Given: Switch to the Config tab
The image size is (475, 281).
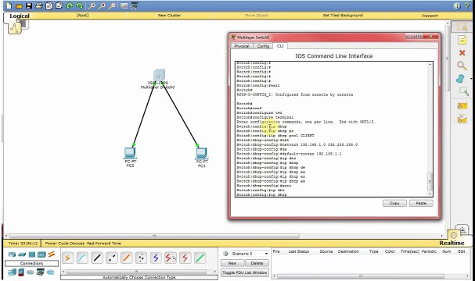Looking at the screenshot, I should tap(263, 46).
